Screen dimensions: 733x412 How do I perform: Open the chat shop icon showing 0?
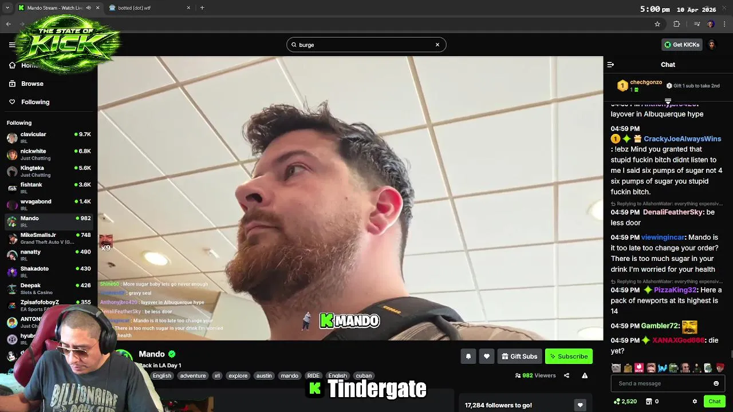(x=652, y=402)
